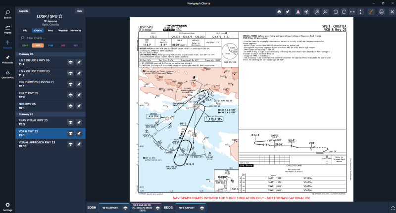Open EDDH 10-9 AIRPORT pinned chart tab
Image resolution: width=396 pixels, height=213 pixels.
click(x=114, y=208)
